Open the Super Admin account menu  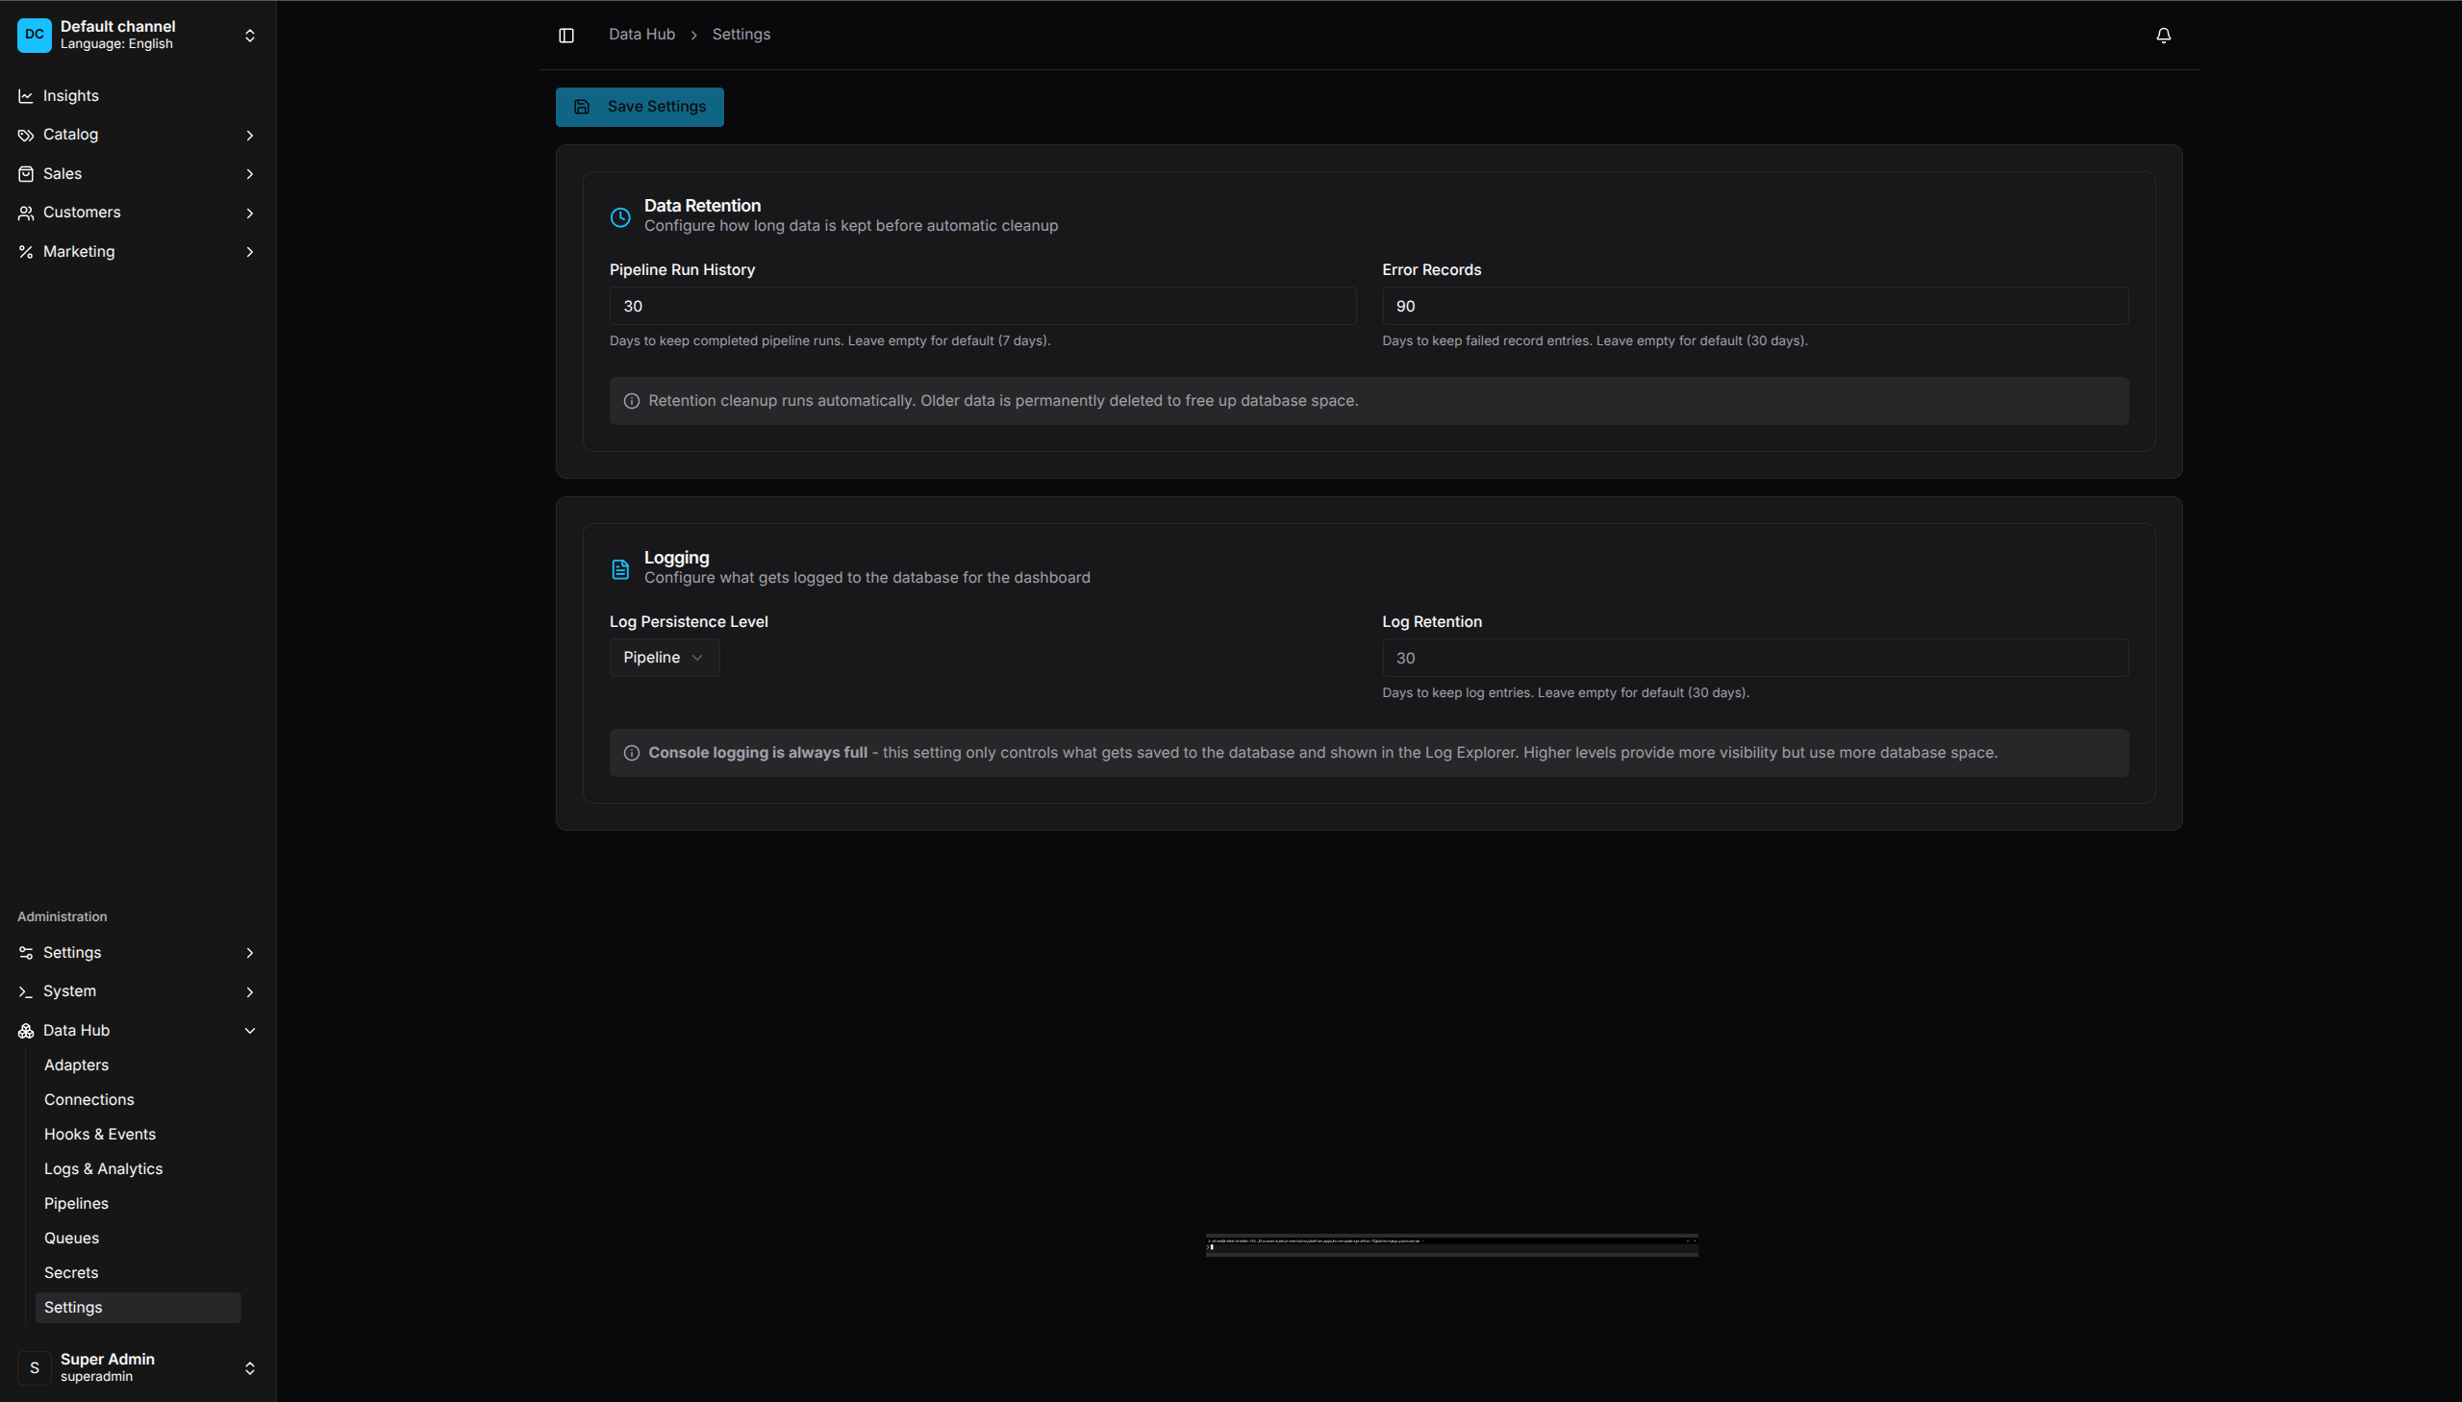137,1366
